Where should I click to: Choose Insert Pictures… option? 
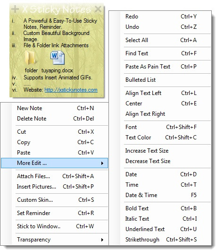pyautogui.click(x=55, y=187)
